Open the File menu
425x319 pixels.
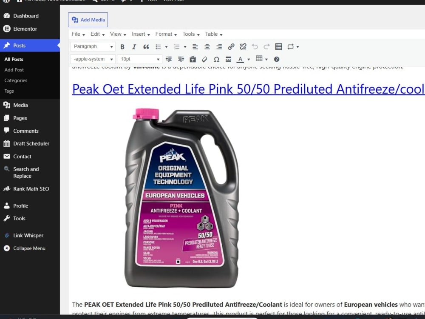click(x=78, y=34)
